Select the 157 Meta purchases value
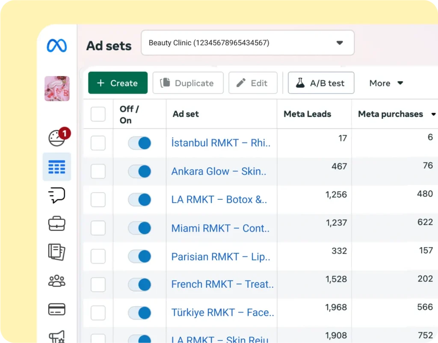The height and width of the screenshot is (343, 438). (x=426, y=250)
